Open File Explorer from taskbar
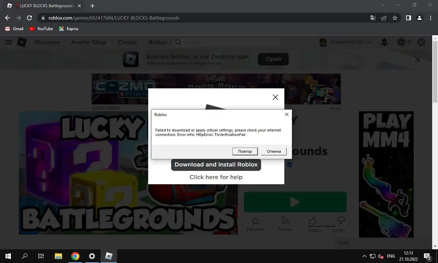This screenshot has height=263, width=438. 59,256
